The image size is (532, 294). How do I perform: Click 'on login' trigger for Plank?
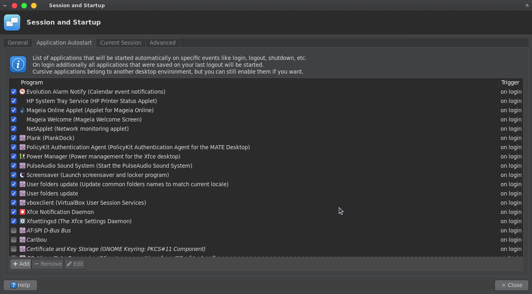(x=511, y=138)
